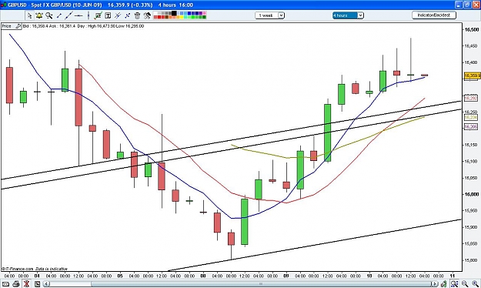Click the IndicatorBacktest button
The height and width of the screenshot is (288, 481).
click(434, 15)
